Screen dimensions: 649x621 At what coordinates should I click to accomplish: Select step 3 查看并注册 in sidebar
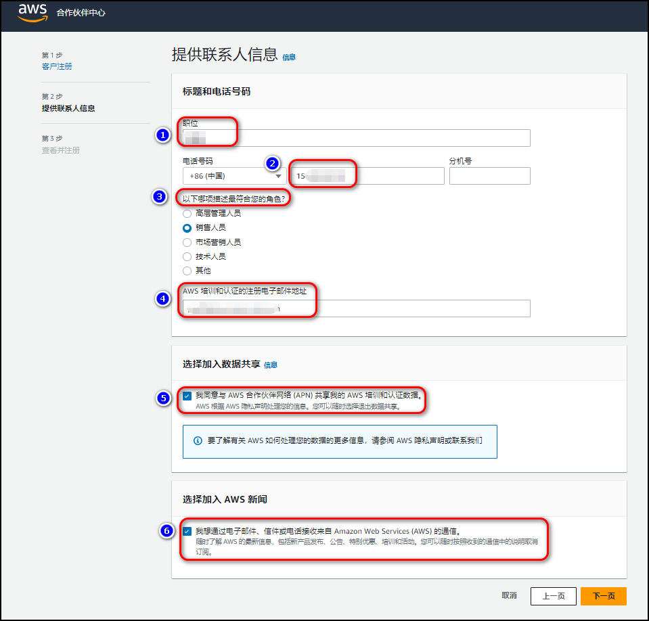point(60,150)
